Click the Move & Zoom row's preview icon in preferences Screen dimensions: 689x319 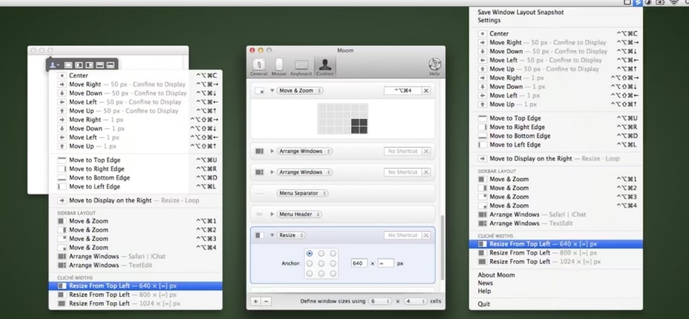(x=259, y=91)
